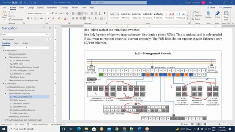Clear all formatting icon
The width and height of the screenshot is (235, 132).
(67, 14)
